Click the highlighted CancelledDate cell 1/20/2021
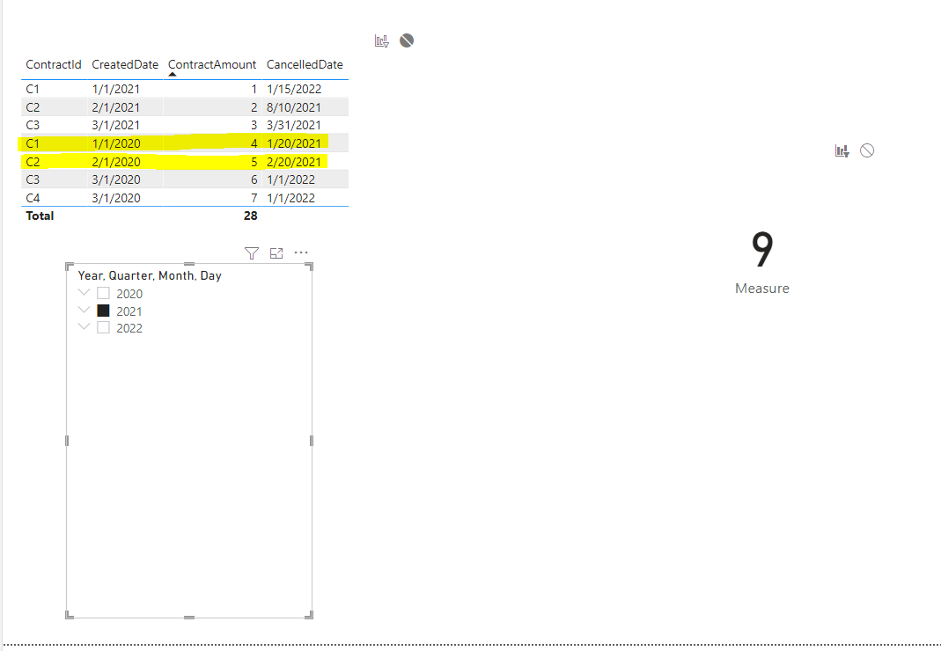This screenshot has width=941, height=651. [294, 143]
